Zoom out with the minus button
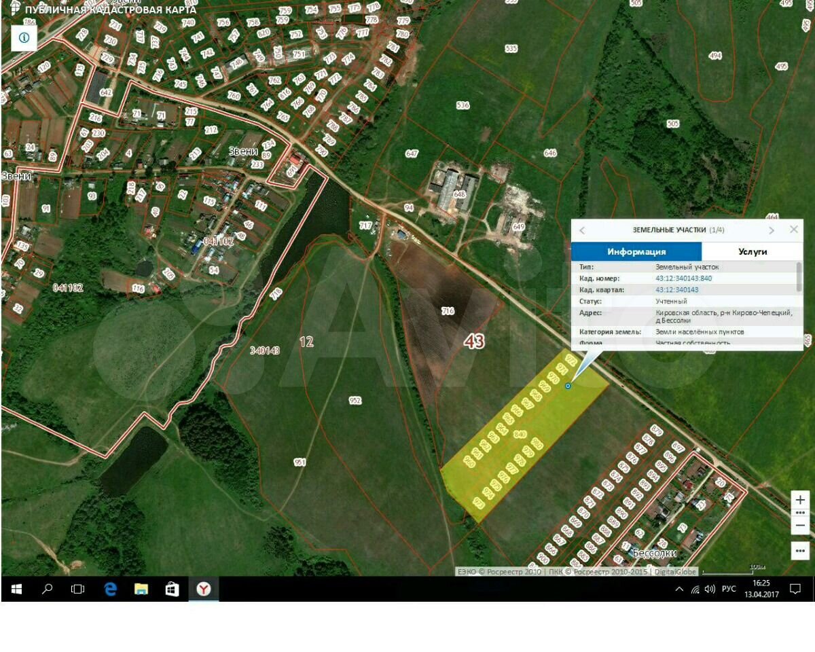The height and width of the screenshot is (652, 815). [x=800, y=526]
